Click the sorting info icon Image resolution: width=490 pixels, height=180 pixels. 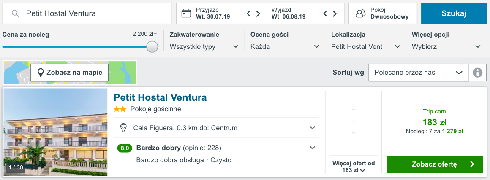pyautogui.click(x=477, y=73)
